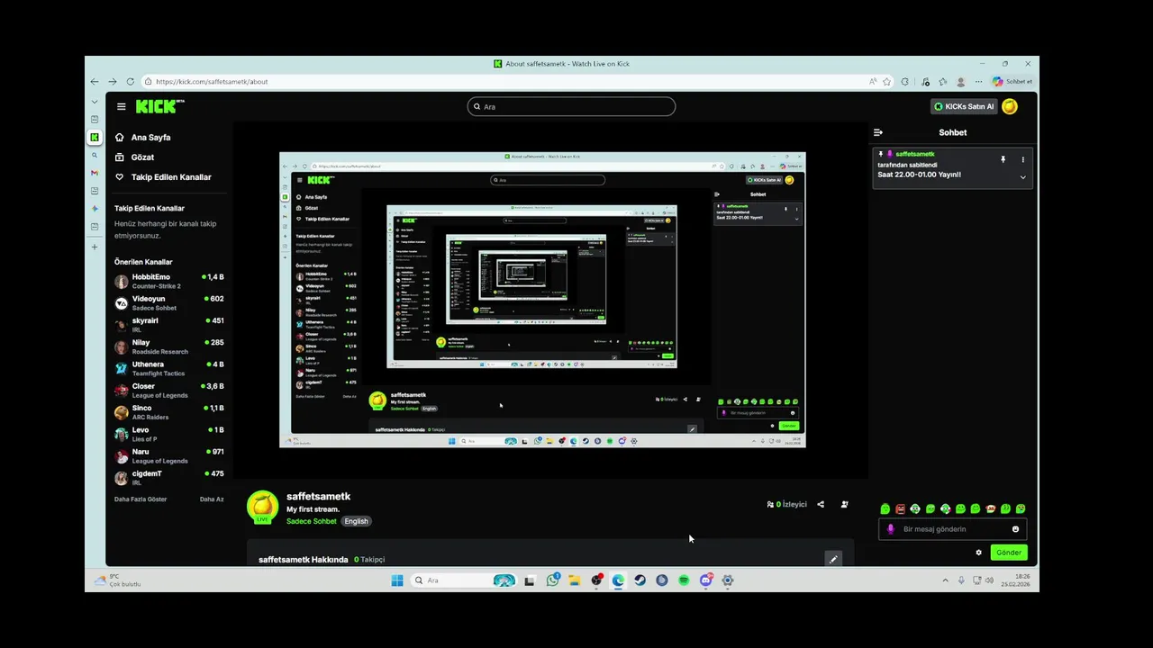Open Uthenera channel

[168, 368]
